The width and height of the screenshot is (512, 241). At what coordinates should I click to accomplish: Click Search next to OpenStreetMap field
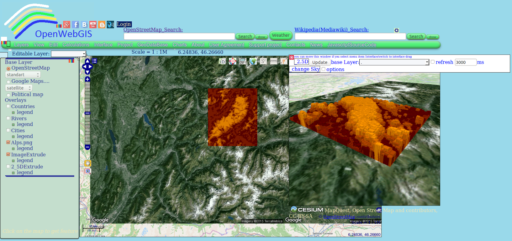(x=245, y=36)
